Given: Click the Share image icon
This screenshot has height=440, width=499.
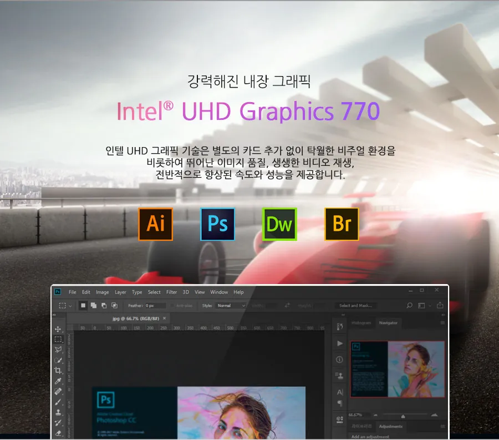Looking at the screenshot, I should click(x=440, y=305).
